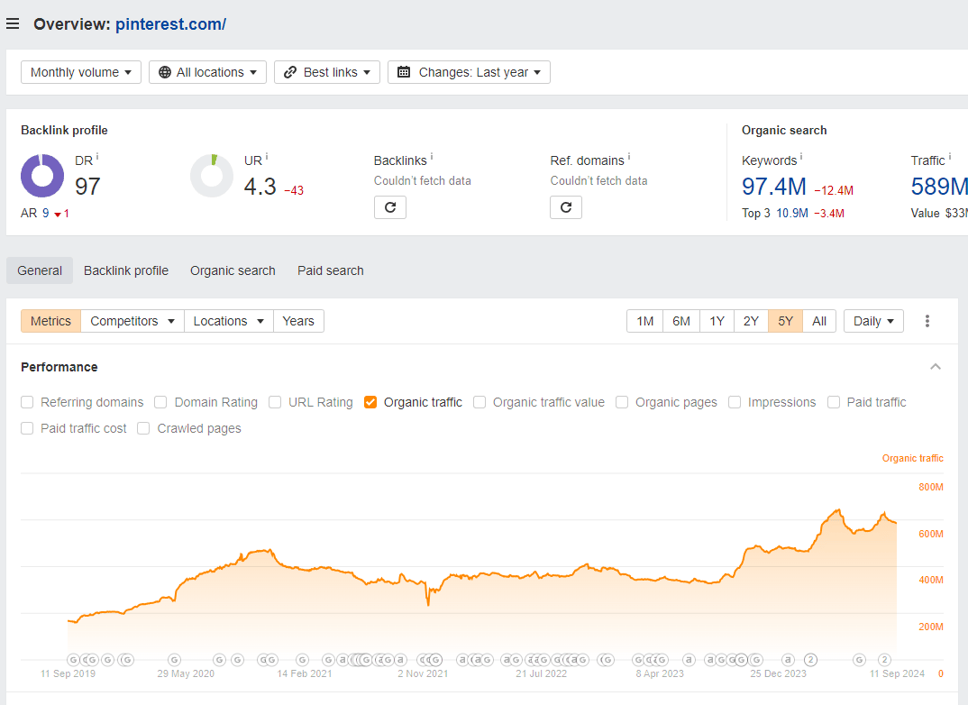The height and width of the screenshot is (705, 968).
Task: Click the 2 Nov 2021 date label
Action: coord(423,673)
